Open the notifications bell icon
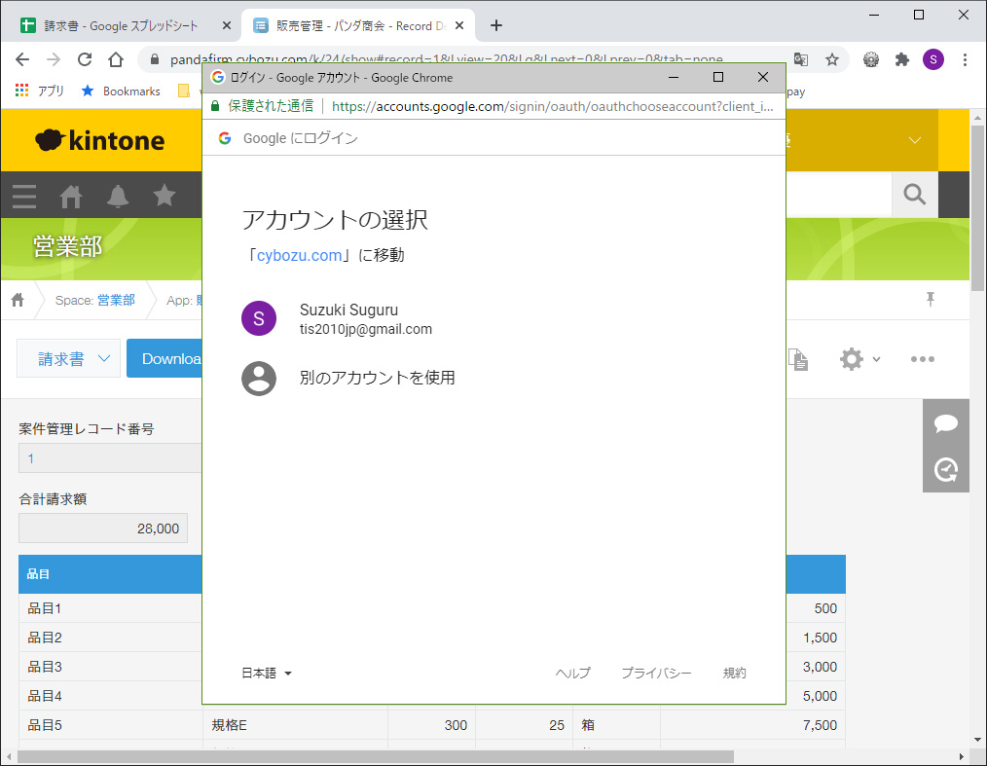This screenshot has width=987, height=766. click(x=118, y=196)
